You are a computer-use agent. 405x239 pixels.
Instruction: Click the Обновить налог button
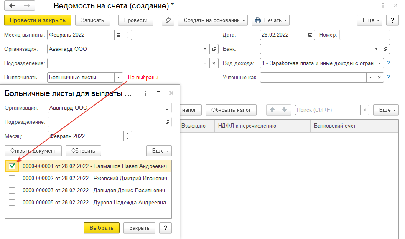[231, 110]
